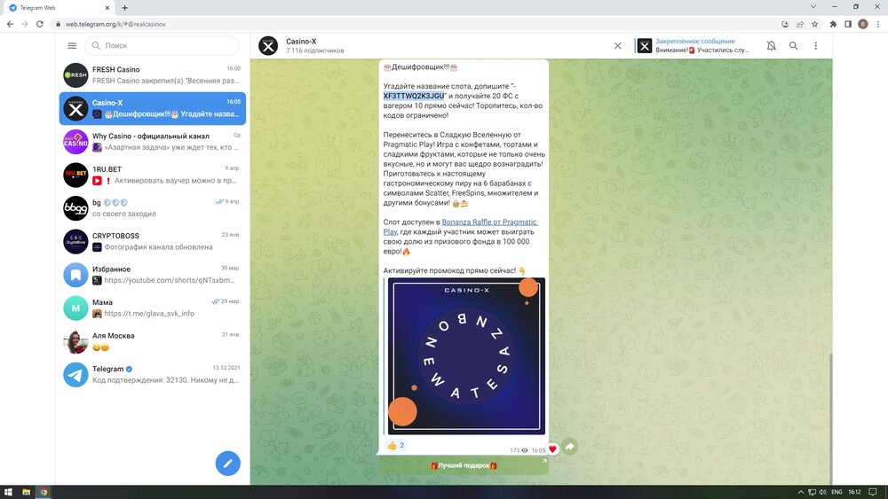Screen dimensions: 888x499
Task: Open the Закреплённое сообщение pinned message
Action: [694, 46]
